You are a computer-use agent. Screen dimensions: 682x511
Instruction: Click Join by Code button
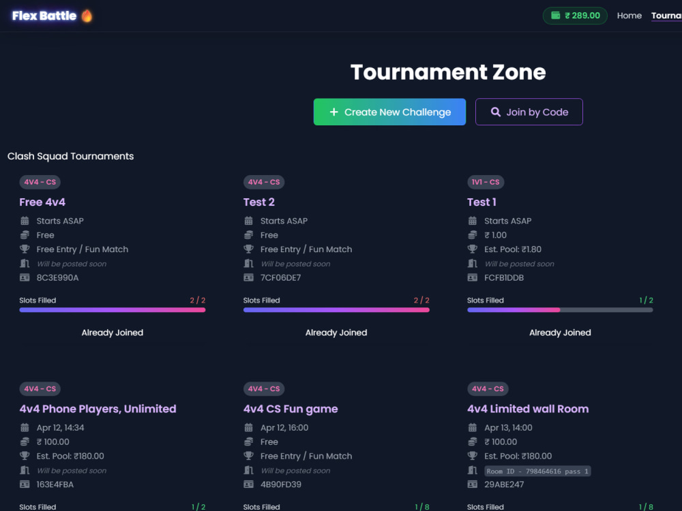pos(529,112)
